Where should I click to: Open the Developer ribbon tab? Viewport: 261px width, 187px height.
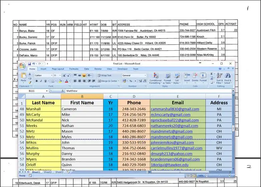[x=122, y=69]
